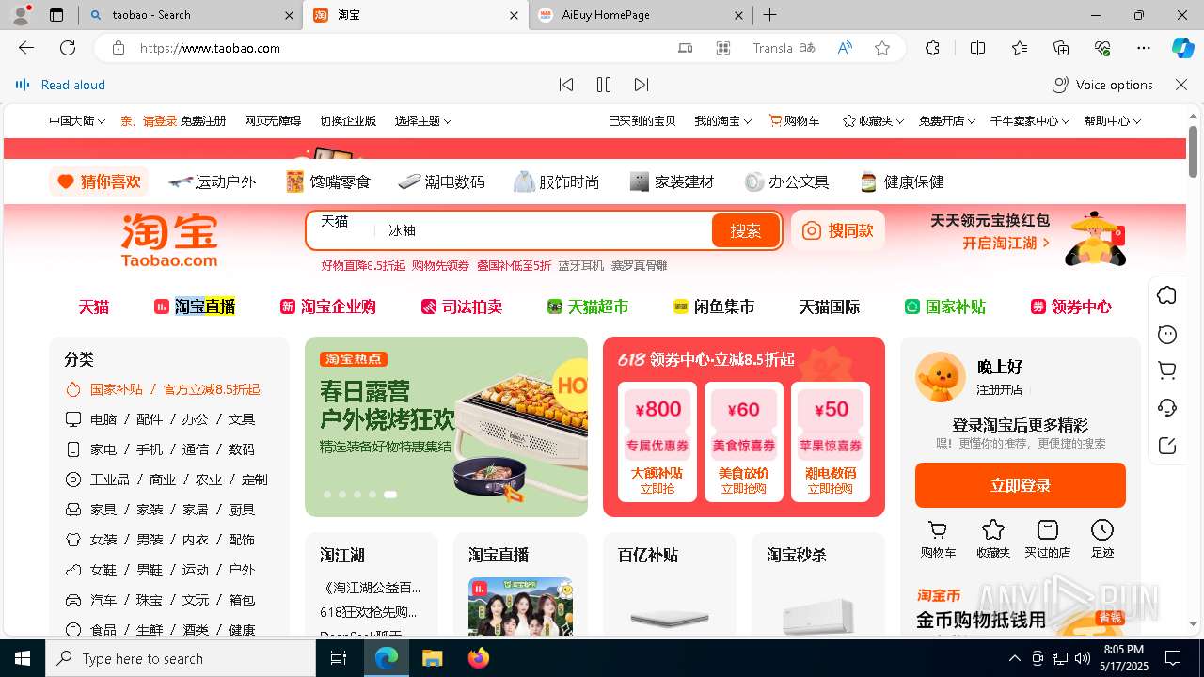Open Voice options
1204x677 pixels.
[x=1102, y=85]
